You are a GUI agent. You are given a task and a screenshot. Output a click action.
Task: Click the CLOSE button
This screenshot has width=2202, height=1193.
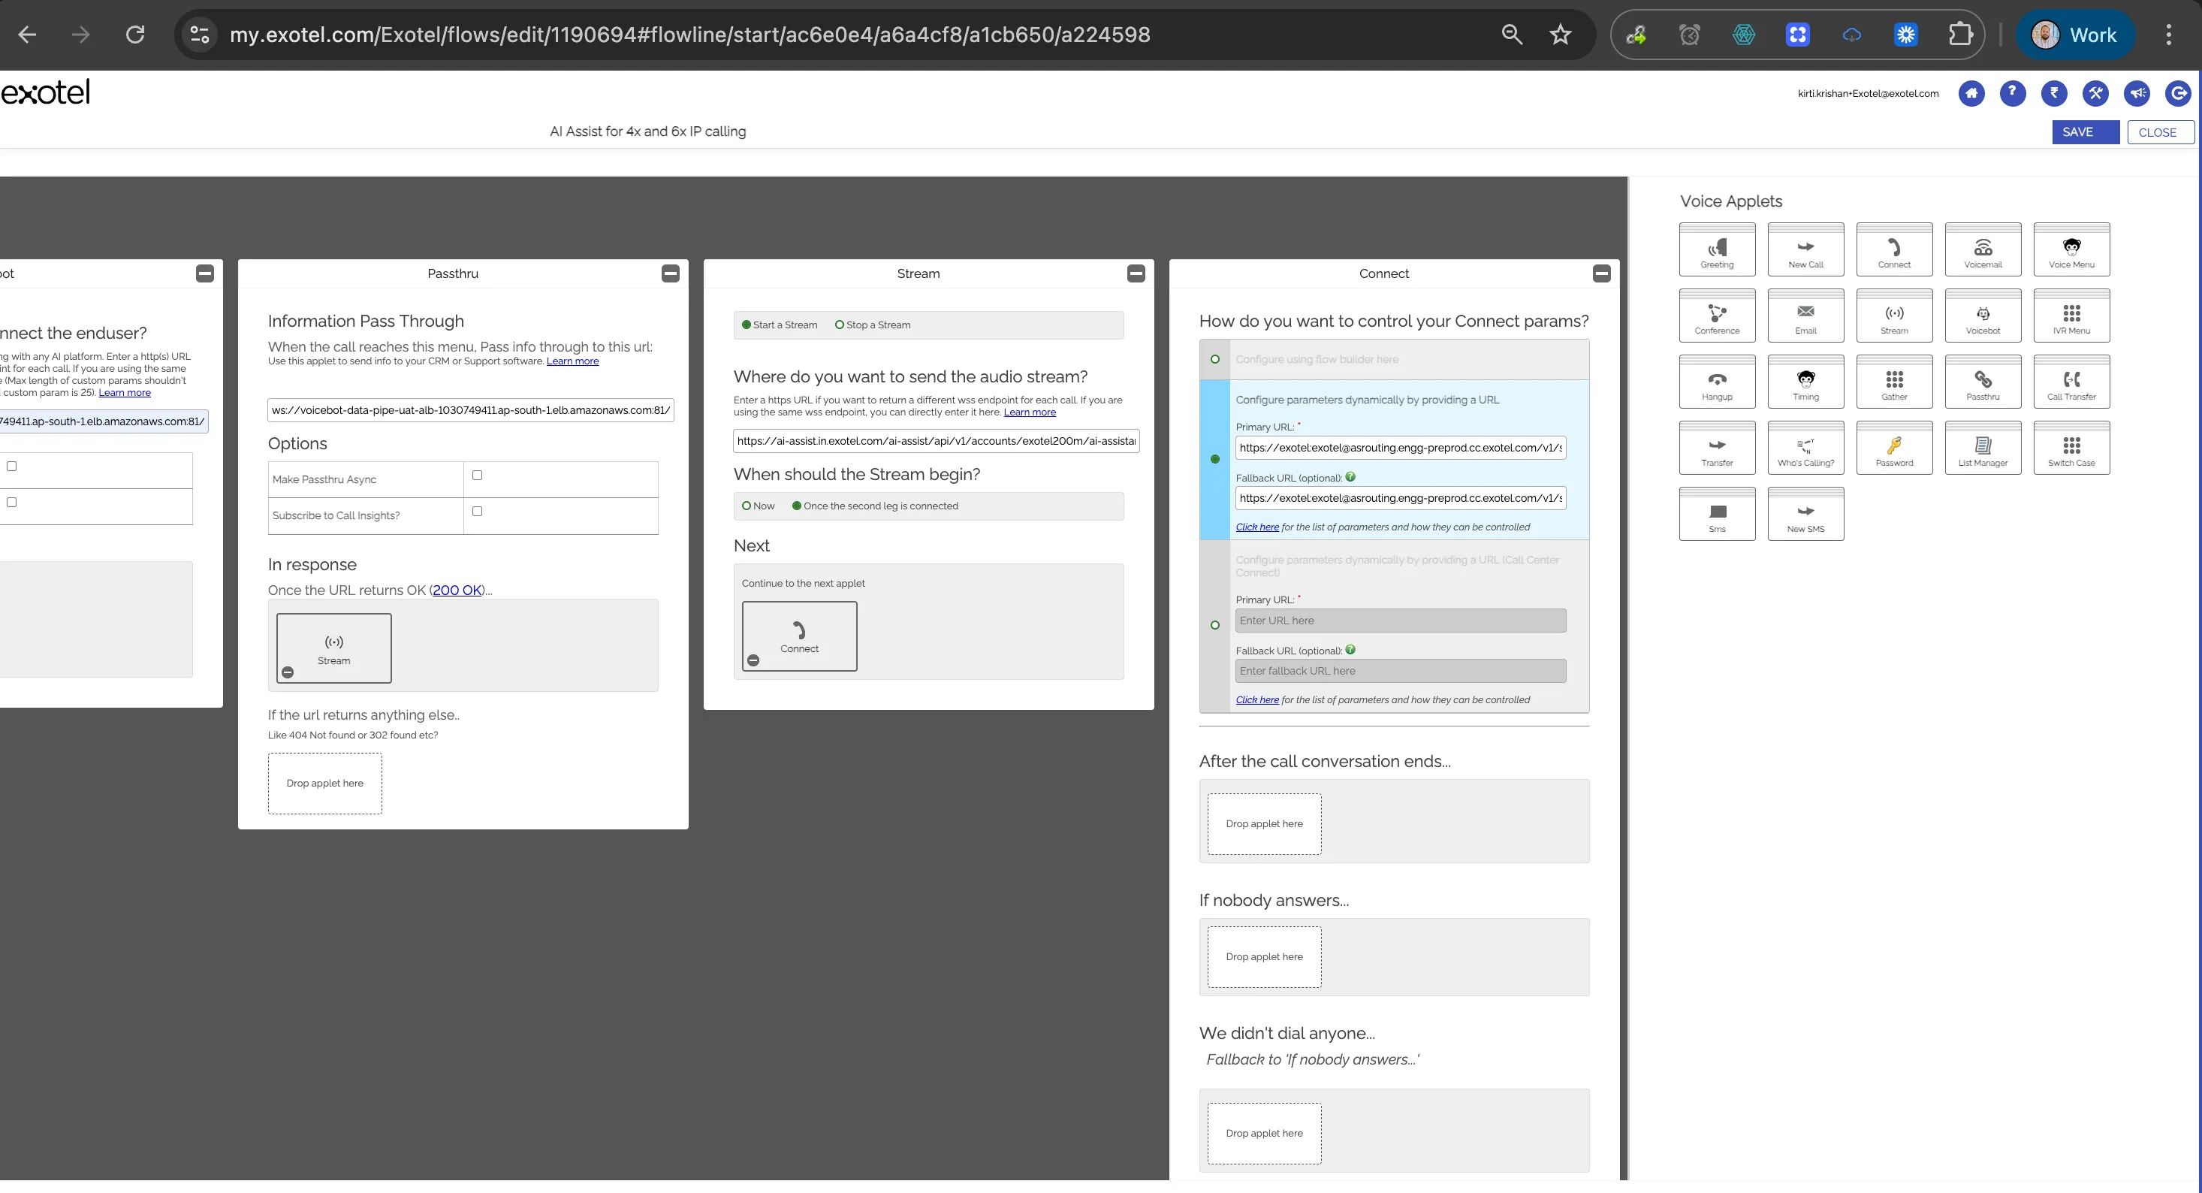(x=2160, y=131)
